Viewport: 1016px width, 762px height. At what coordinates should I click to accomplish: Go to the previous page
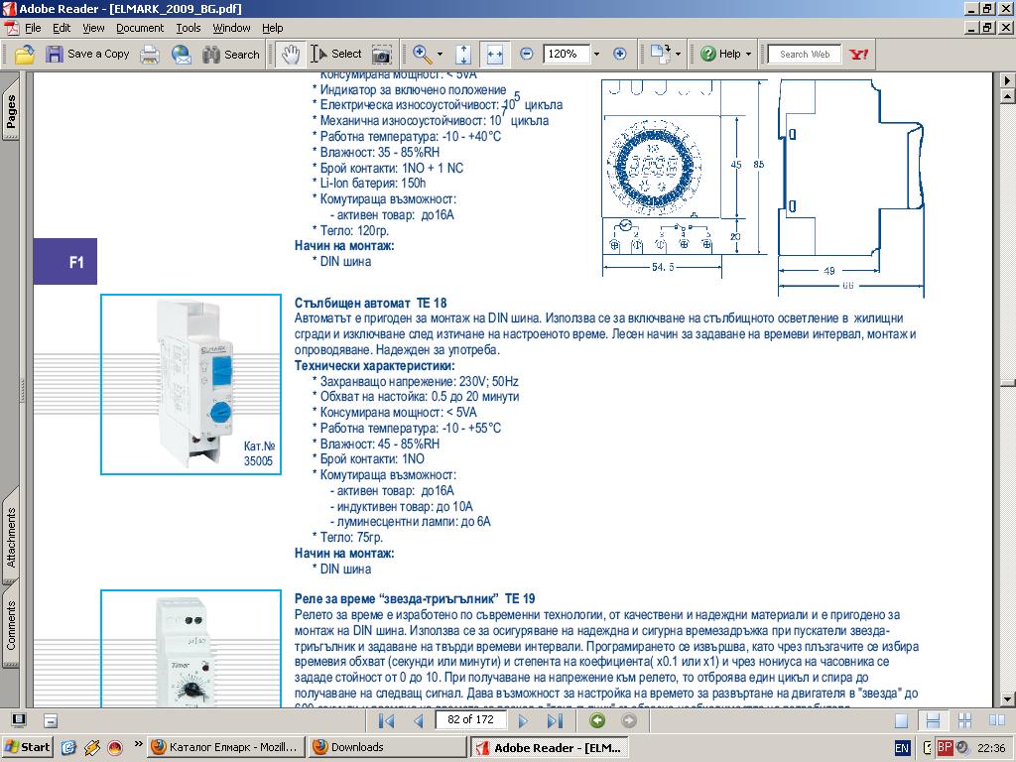pyautogui.click(x=419, y=720)
